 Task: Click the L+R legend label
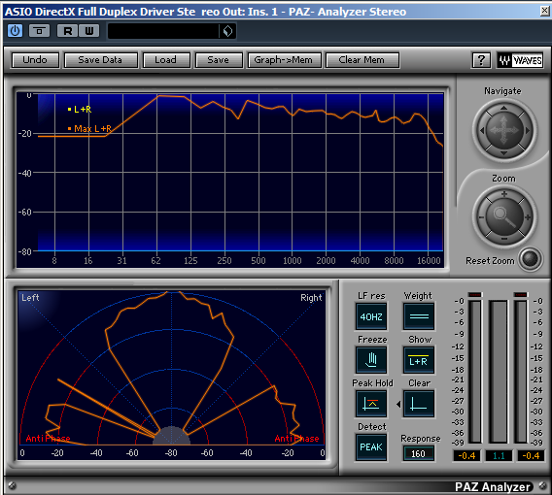coord(83,110)
